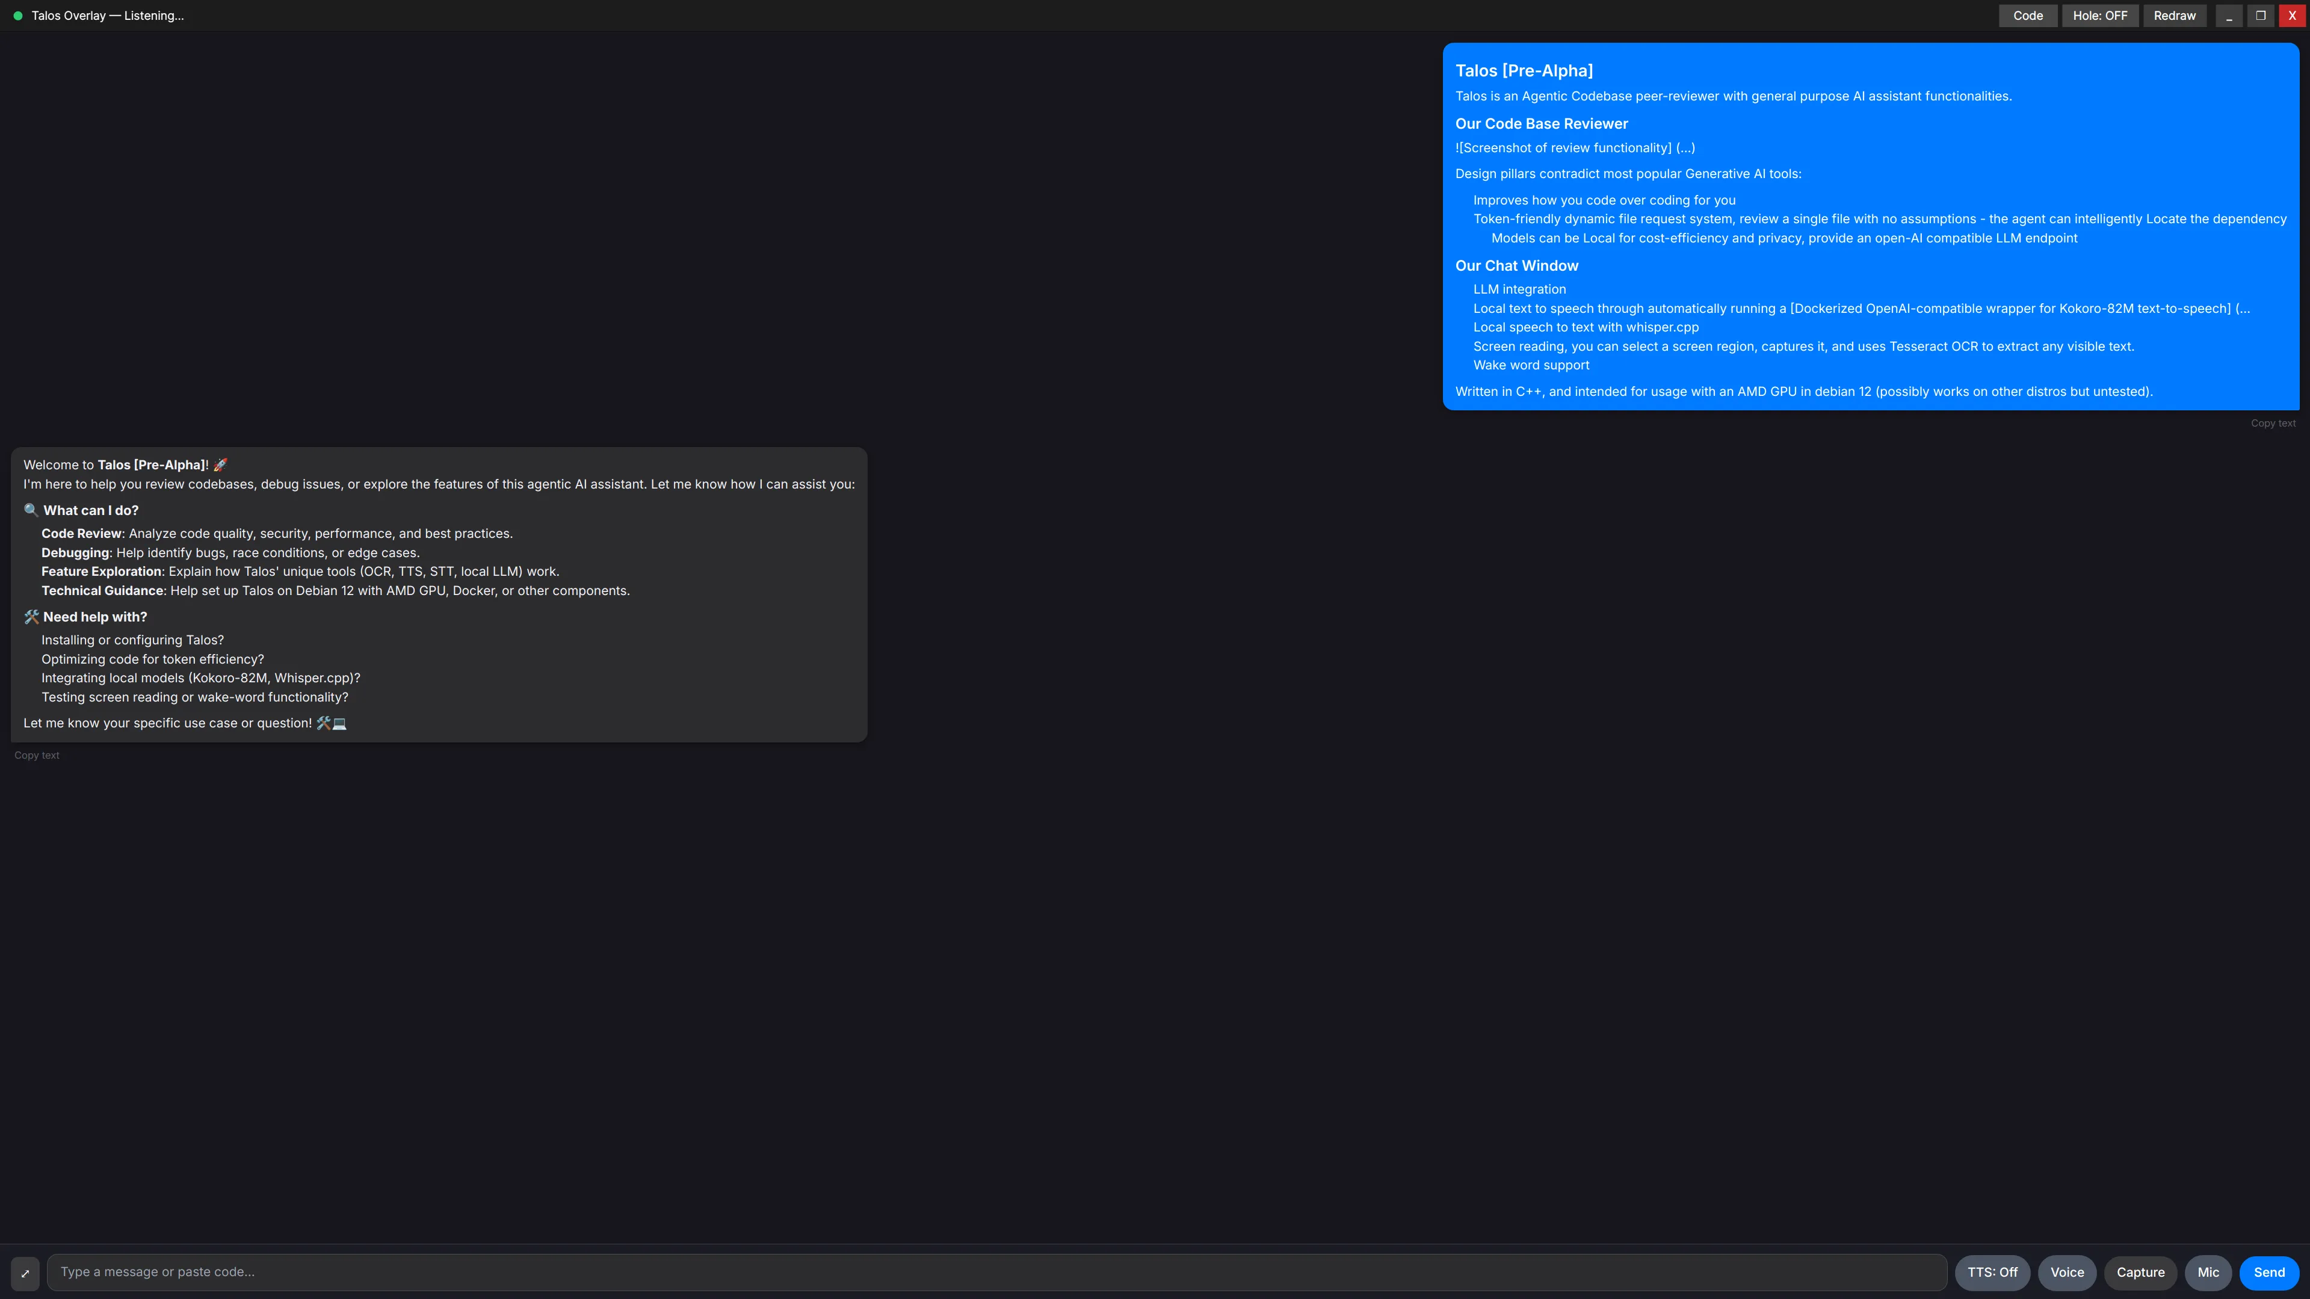Click the 'Feature Exploration' bullet line
Viewport: 2310px width, 1299px height.
[300, 572]
